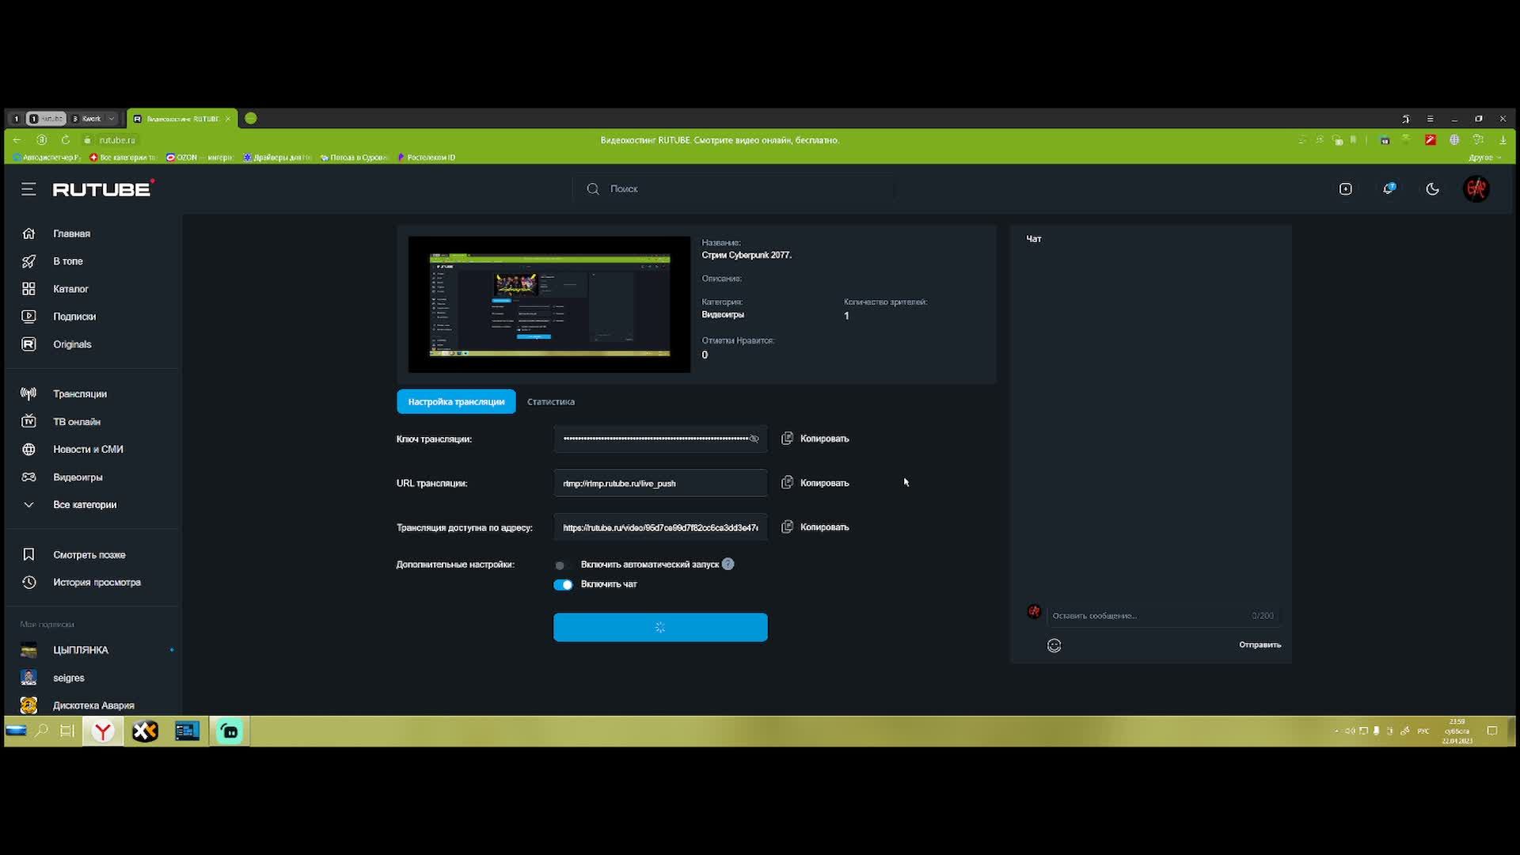This screenshot has height=855, width=1520.
Task: Disable the Включить чат switch
Action: [x=563, y=584]
